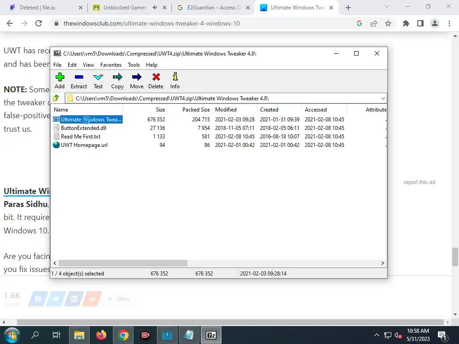Screen dimensions: 459x344
Task: Show hidden system tray icons
Action: tap(377, 335)
